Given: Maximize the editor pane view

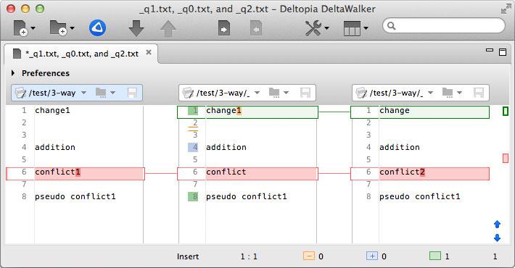Looking at the screenshot, I should 503,52.
